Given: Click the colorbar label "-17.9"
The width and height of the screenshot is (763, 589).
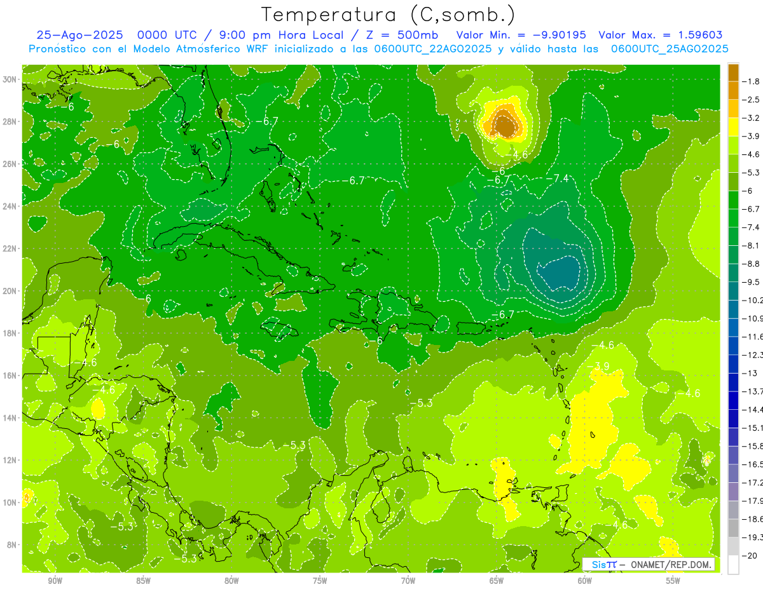Looking at the screenshot, I should [753, 501].
